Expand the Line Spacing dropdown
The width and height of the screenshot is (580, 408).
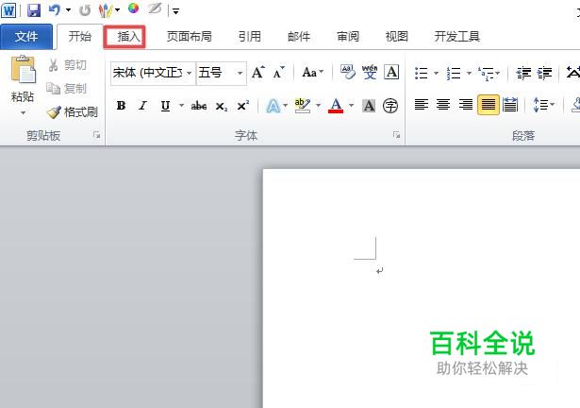[x=553, y=105]
